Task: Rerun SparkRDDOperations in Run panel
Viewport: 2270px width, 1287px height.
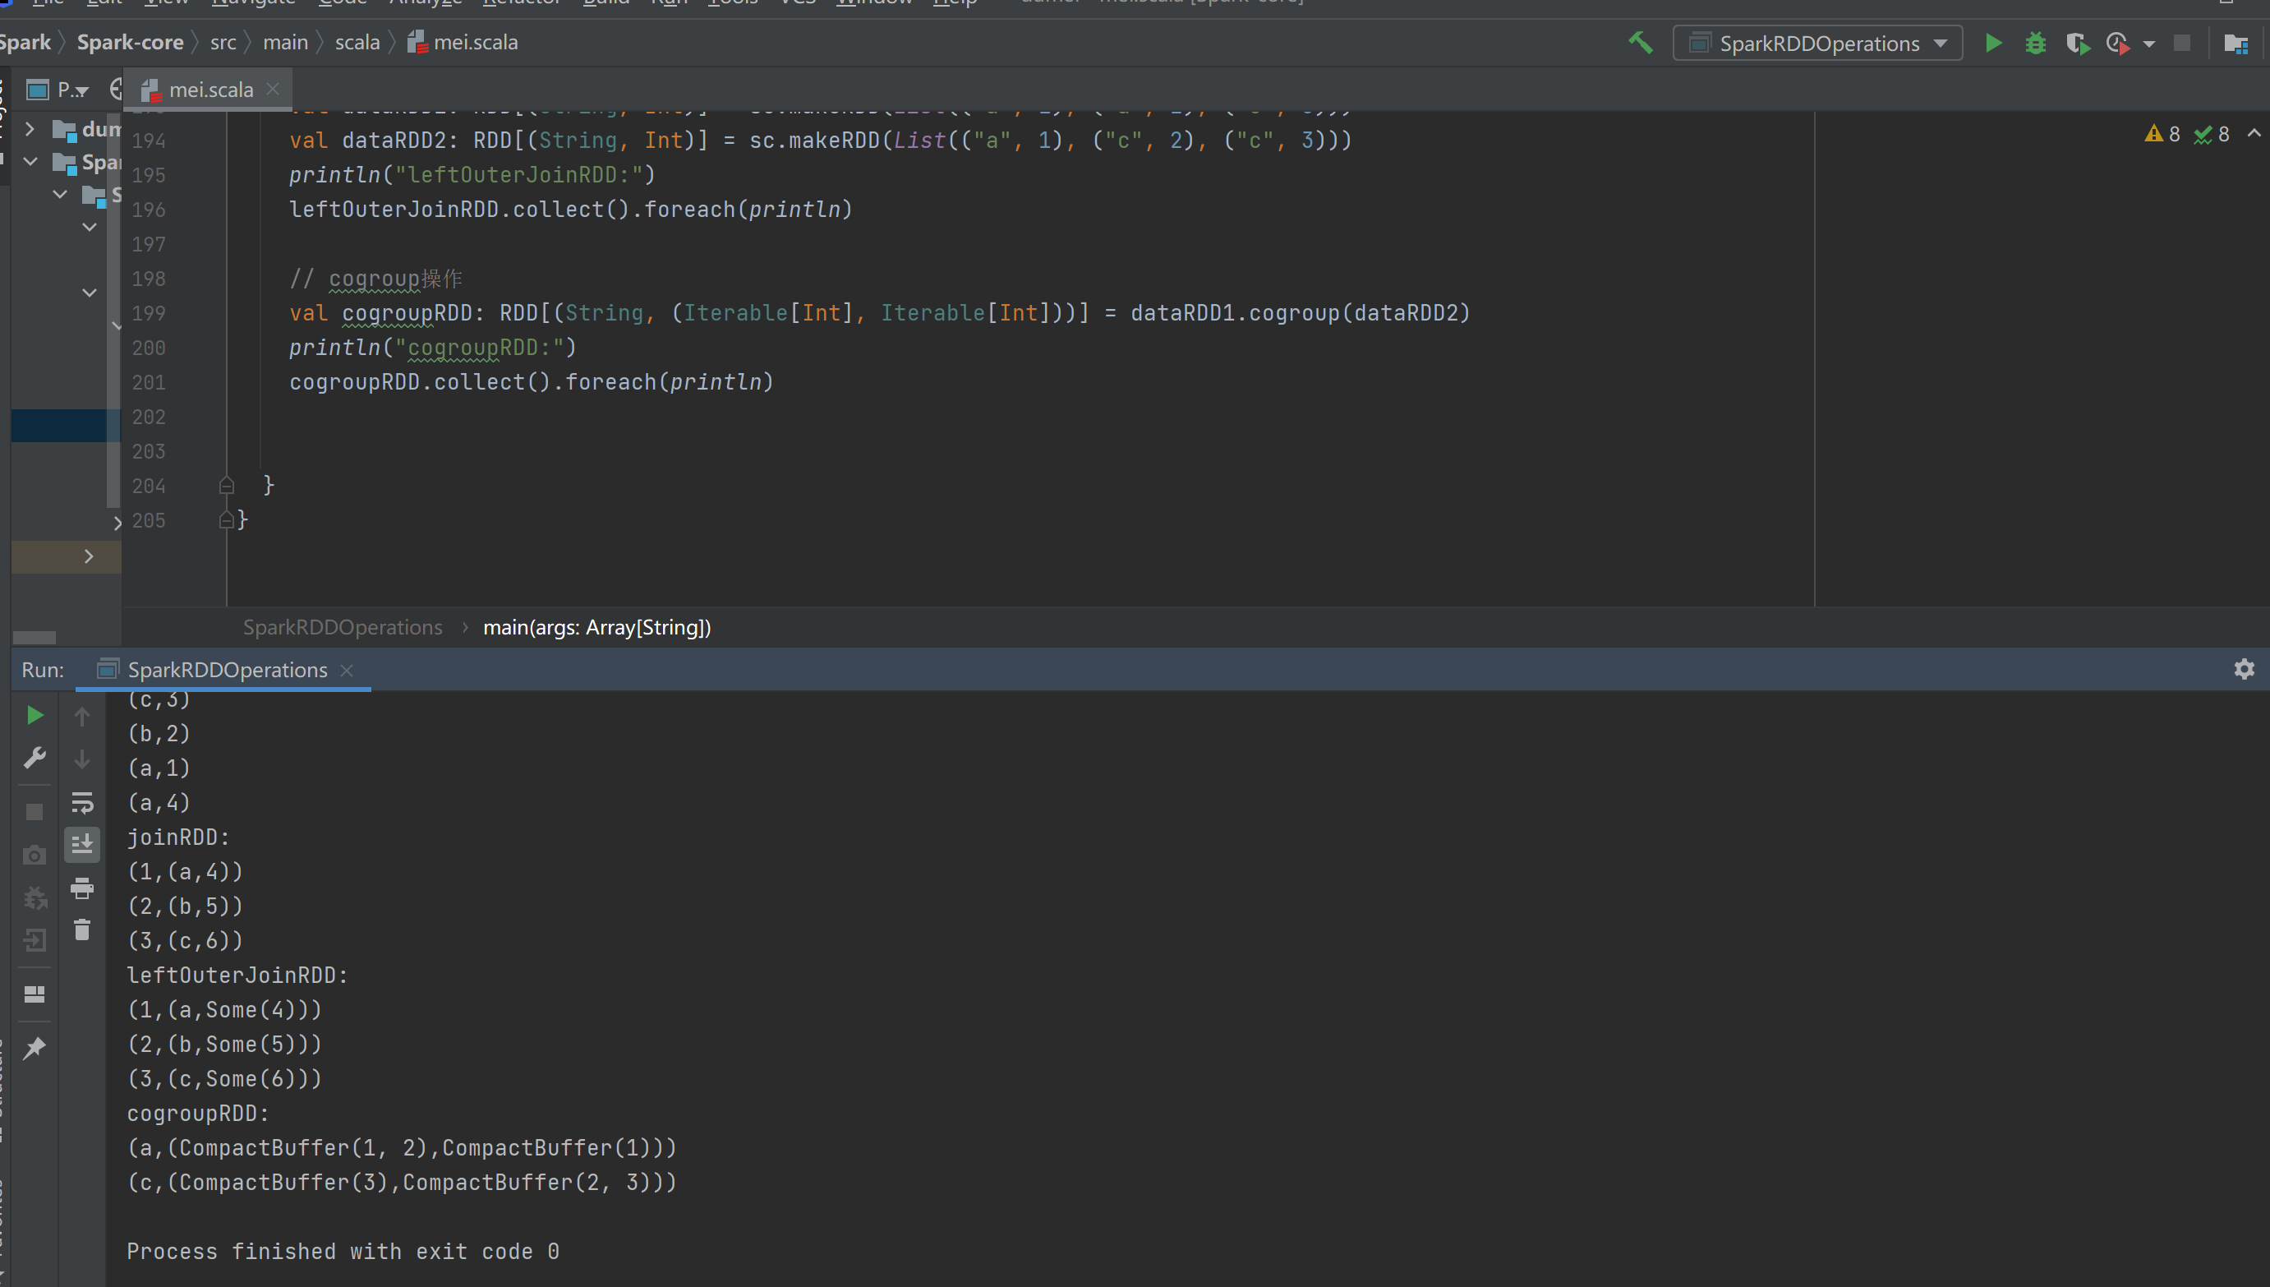Action: (x=35, y=715)
